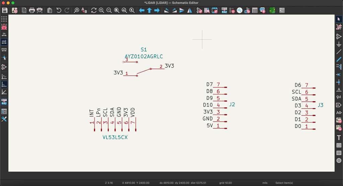The height and width of the screenshot is (186, 343).
Task: Click Zoom to Fit page icon
Action: [117, 10]
